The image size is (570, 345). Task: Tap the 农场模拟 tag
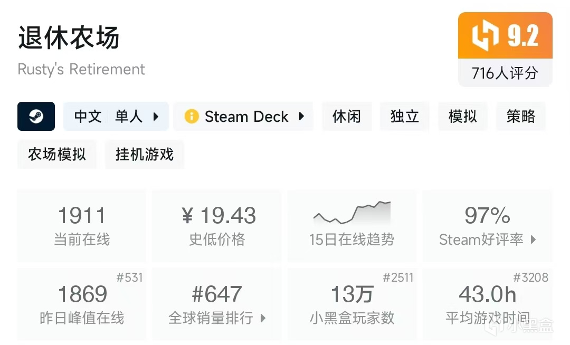57,154
